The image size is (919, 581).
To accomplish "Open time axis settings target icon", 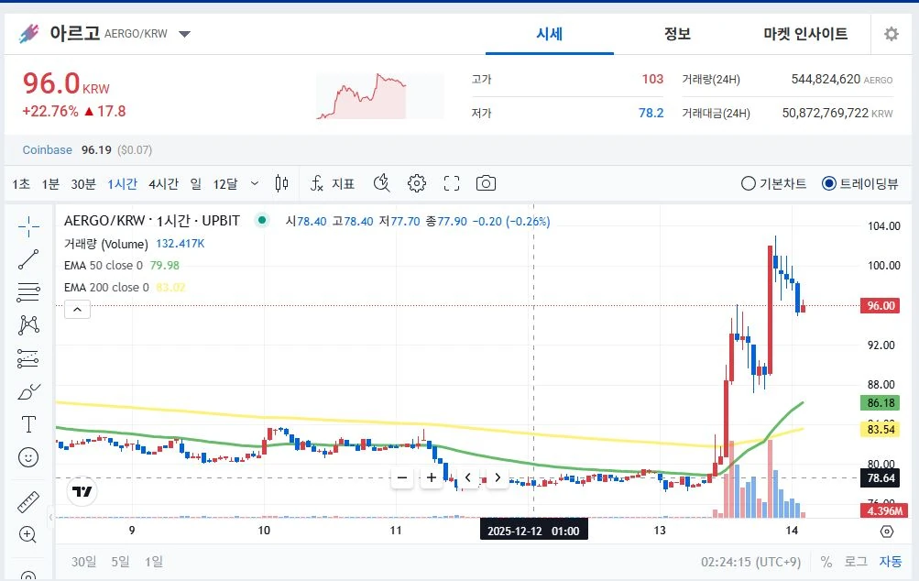I will coord(887,532).
